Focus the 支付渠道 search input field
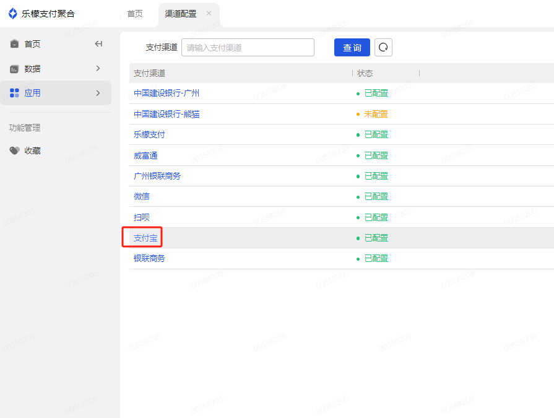This screenshot has width=554, height=418. [248, 47]
